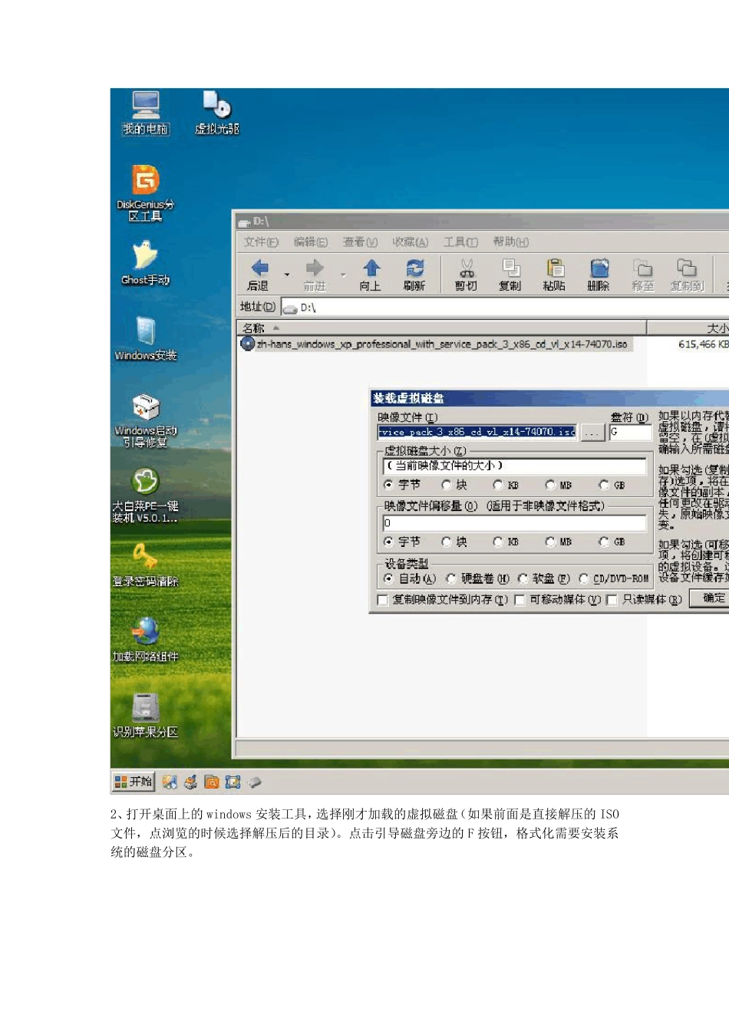Select Windows启动引导修复 desktop icon
Viewport: 729px width, 1031px height.
click(145, 420)
